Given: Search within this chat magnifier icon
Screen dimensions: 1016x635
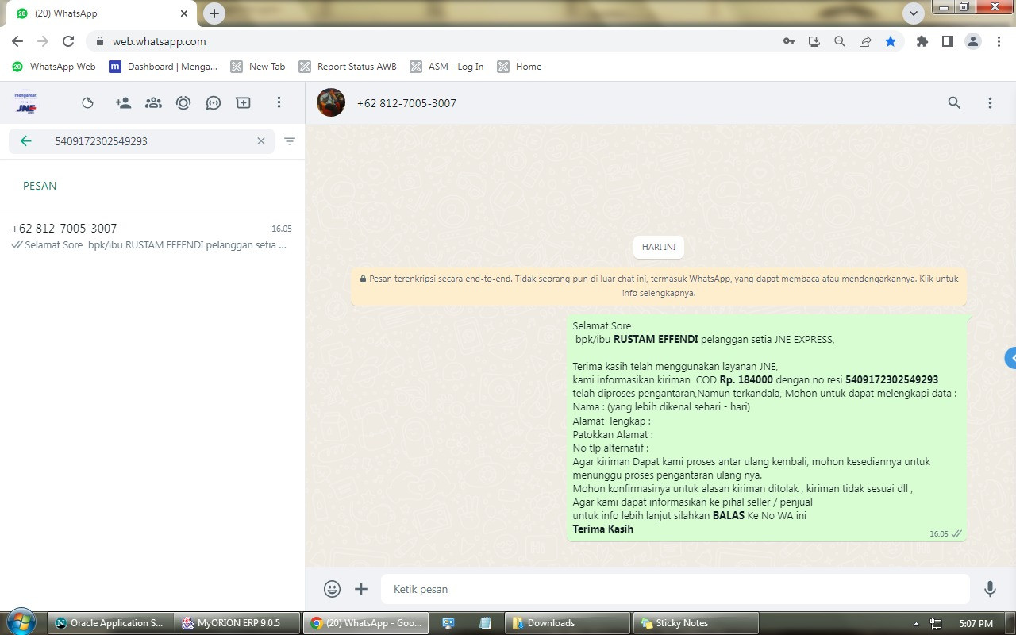Looking at the screenshot, I should tap(954, 103).
